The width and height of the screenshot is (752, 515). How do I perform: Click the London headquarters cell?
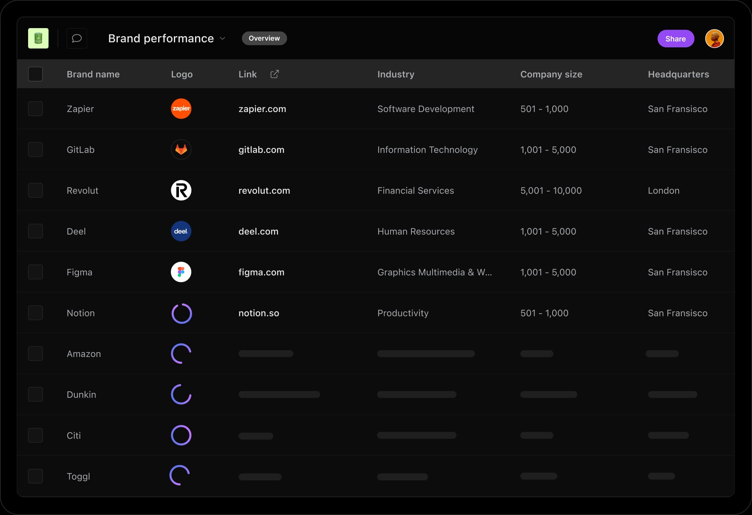click(663, 191)
